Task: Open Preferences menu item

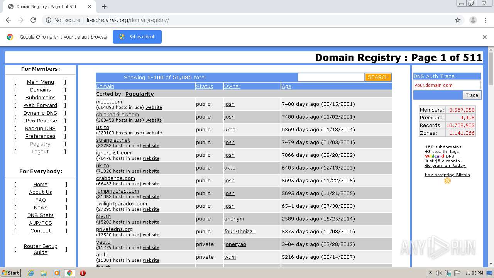Action: pyautogui.click(x=40, y=136)
